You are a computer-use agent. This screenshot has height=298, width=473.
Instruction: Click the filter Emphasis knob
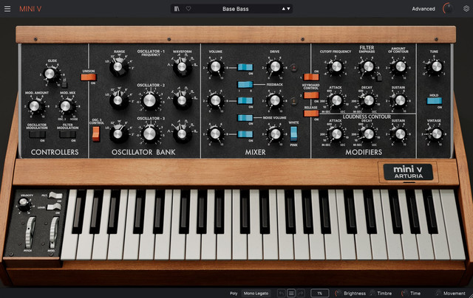click(368, 66)
